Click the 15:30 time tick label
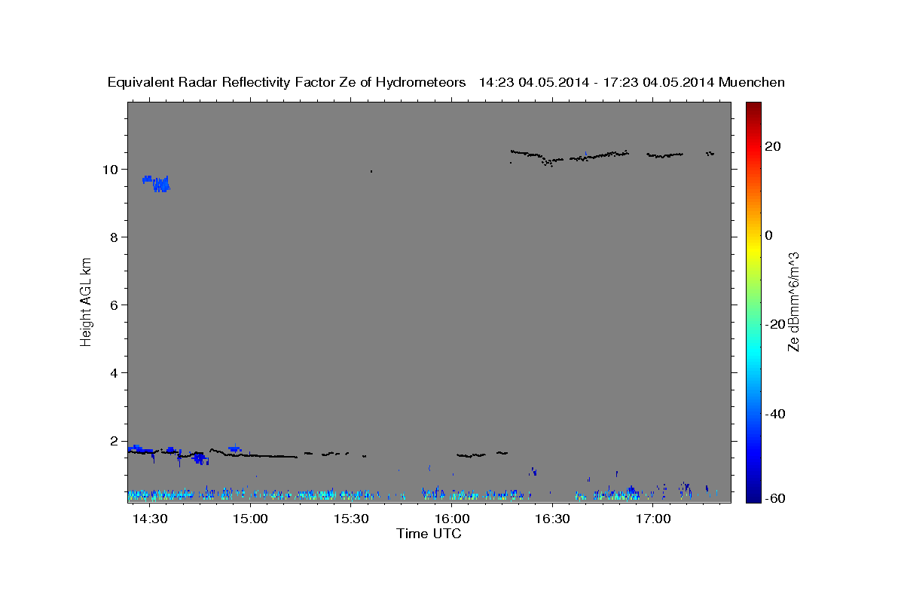 (351, 519)
